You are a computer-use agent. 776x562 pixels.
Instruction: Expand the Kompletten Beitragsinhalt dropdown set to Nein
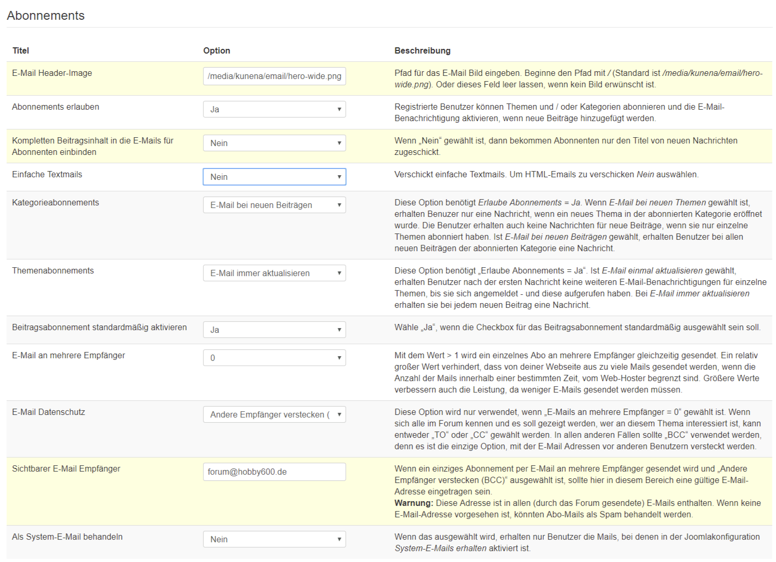[x=274, y=143]
